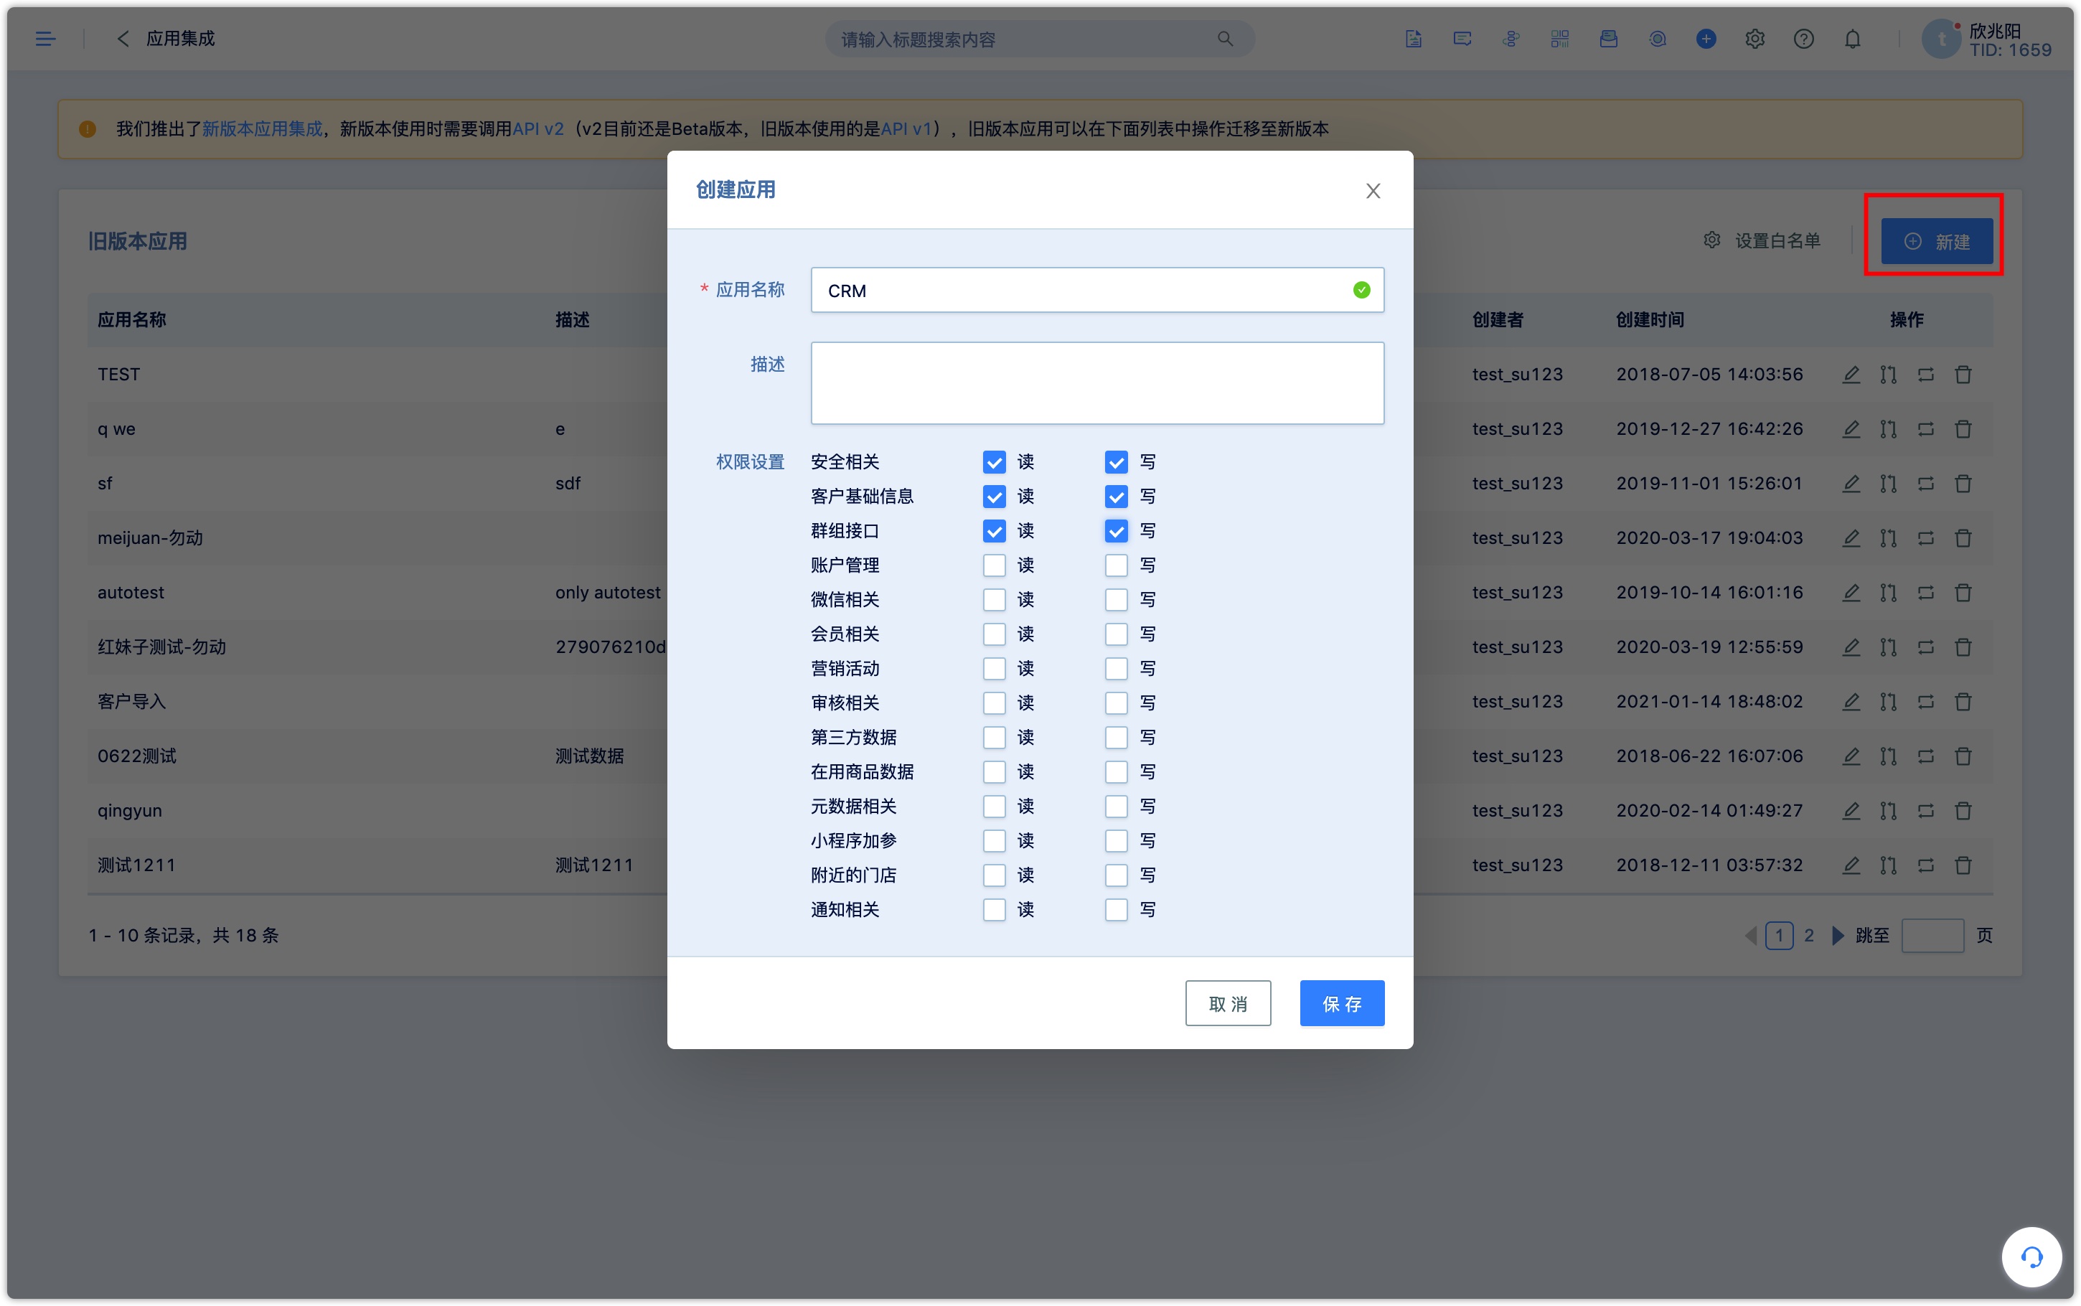
Task: Focus the top title search box
Action: (x=1039, y=39)
